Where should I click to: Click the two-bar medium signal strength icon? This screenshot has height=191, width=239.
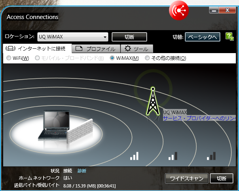click(x=173, y=156)
